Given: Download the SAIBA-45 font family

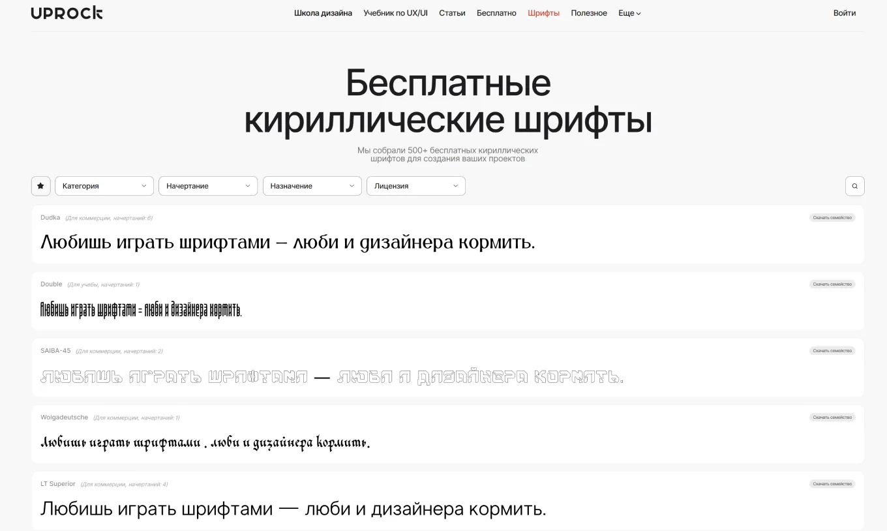Looking at the screenshot, I should (x=832, y=351).
